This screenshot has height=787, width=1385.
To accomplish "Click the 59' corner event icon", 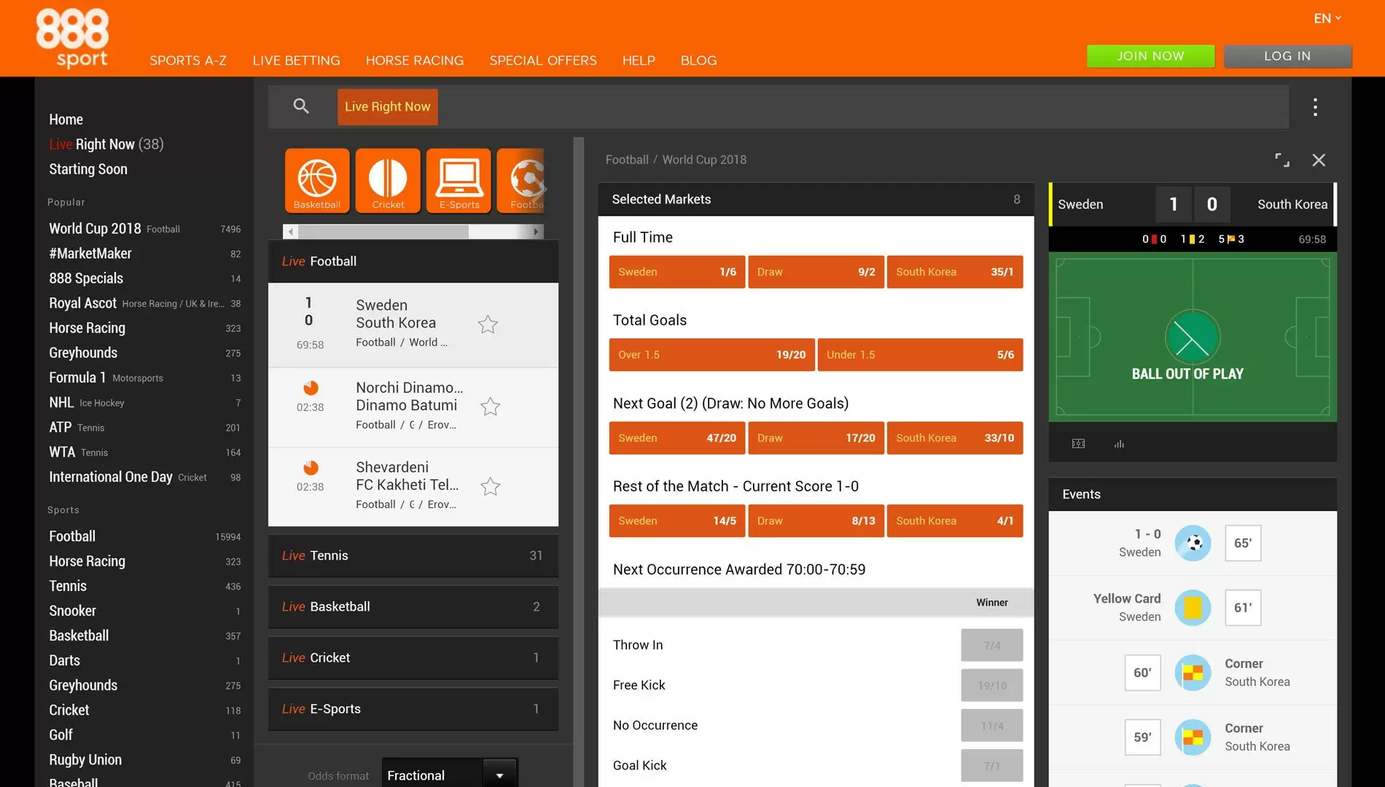I will pyautogui.click(x=1193, y=737).
